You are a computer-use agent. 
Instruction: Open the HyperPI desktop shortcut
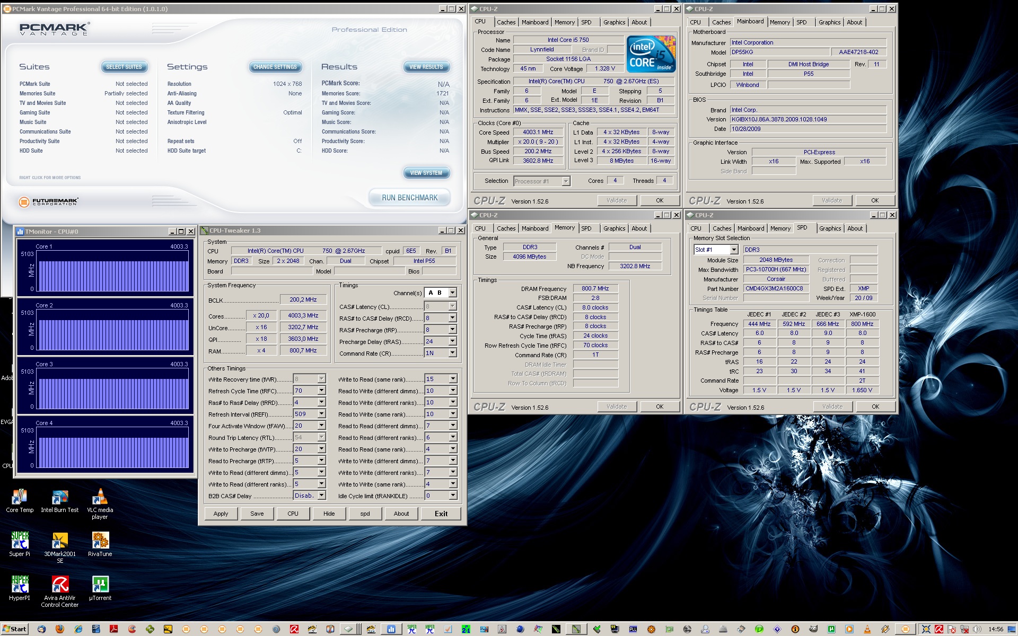tap(20, 585)
